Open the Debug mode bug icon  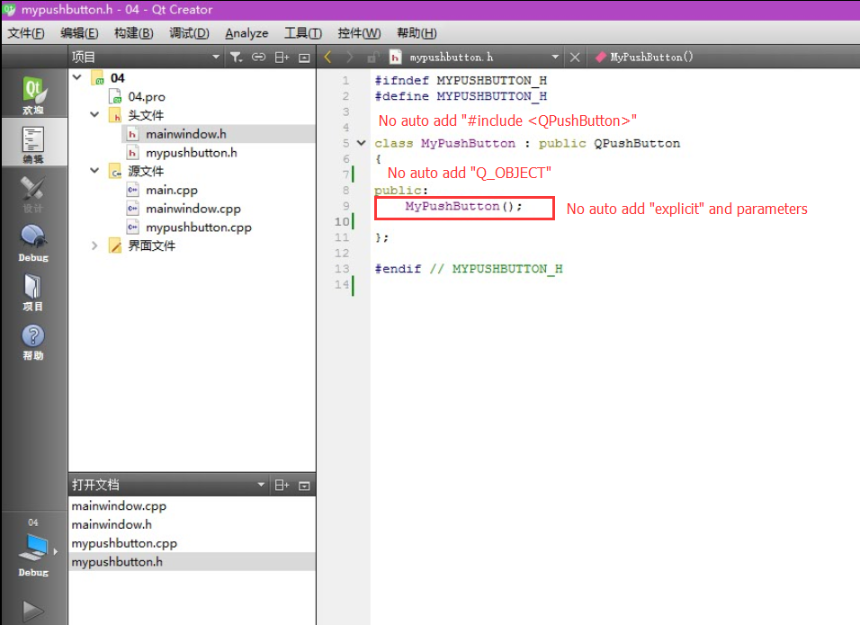(33, 241)
